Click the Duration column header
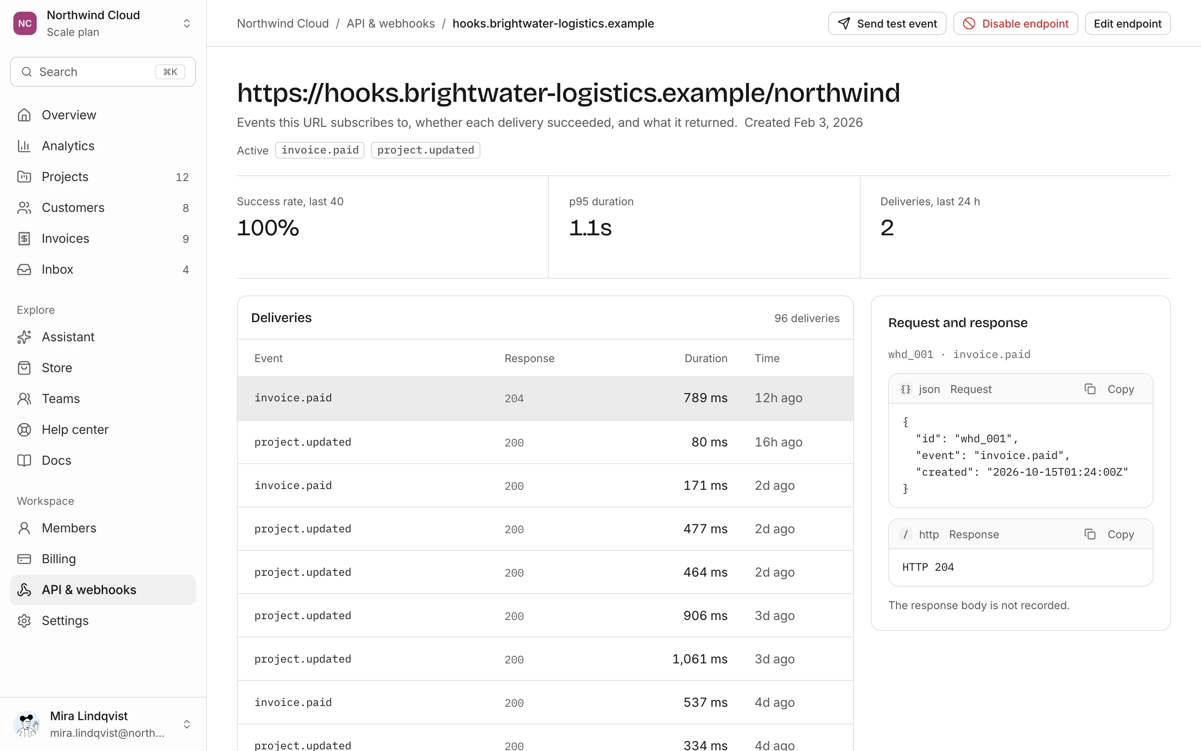The height and width of the screenshot is (751, 1201). point(706,358)
